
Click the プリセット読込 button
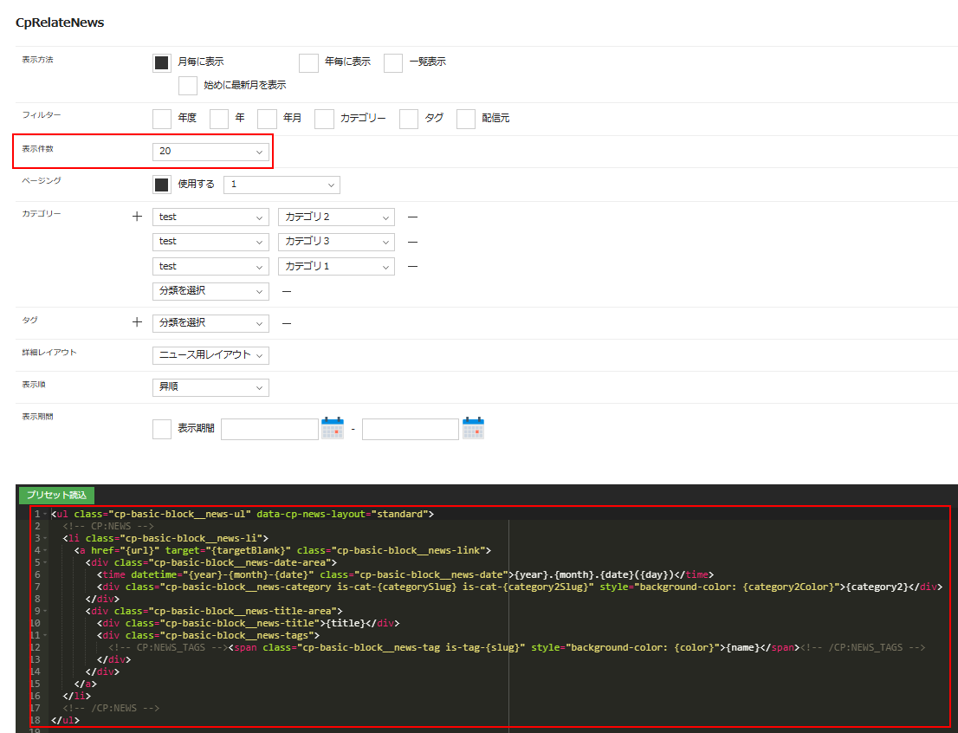click(57, 496)
